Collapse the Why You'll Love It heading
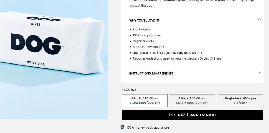The height and width of the screenshot is (133, 269). pos(144,20)
